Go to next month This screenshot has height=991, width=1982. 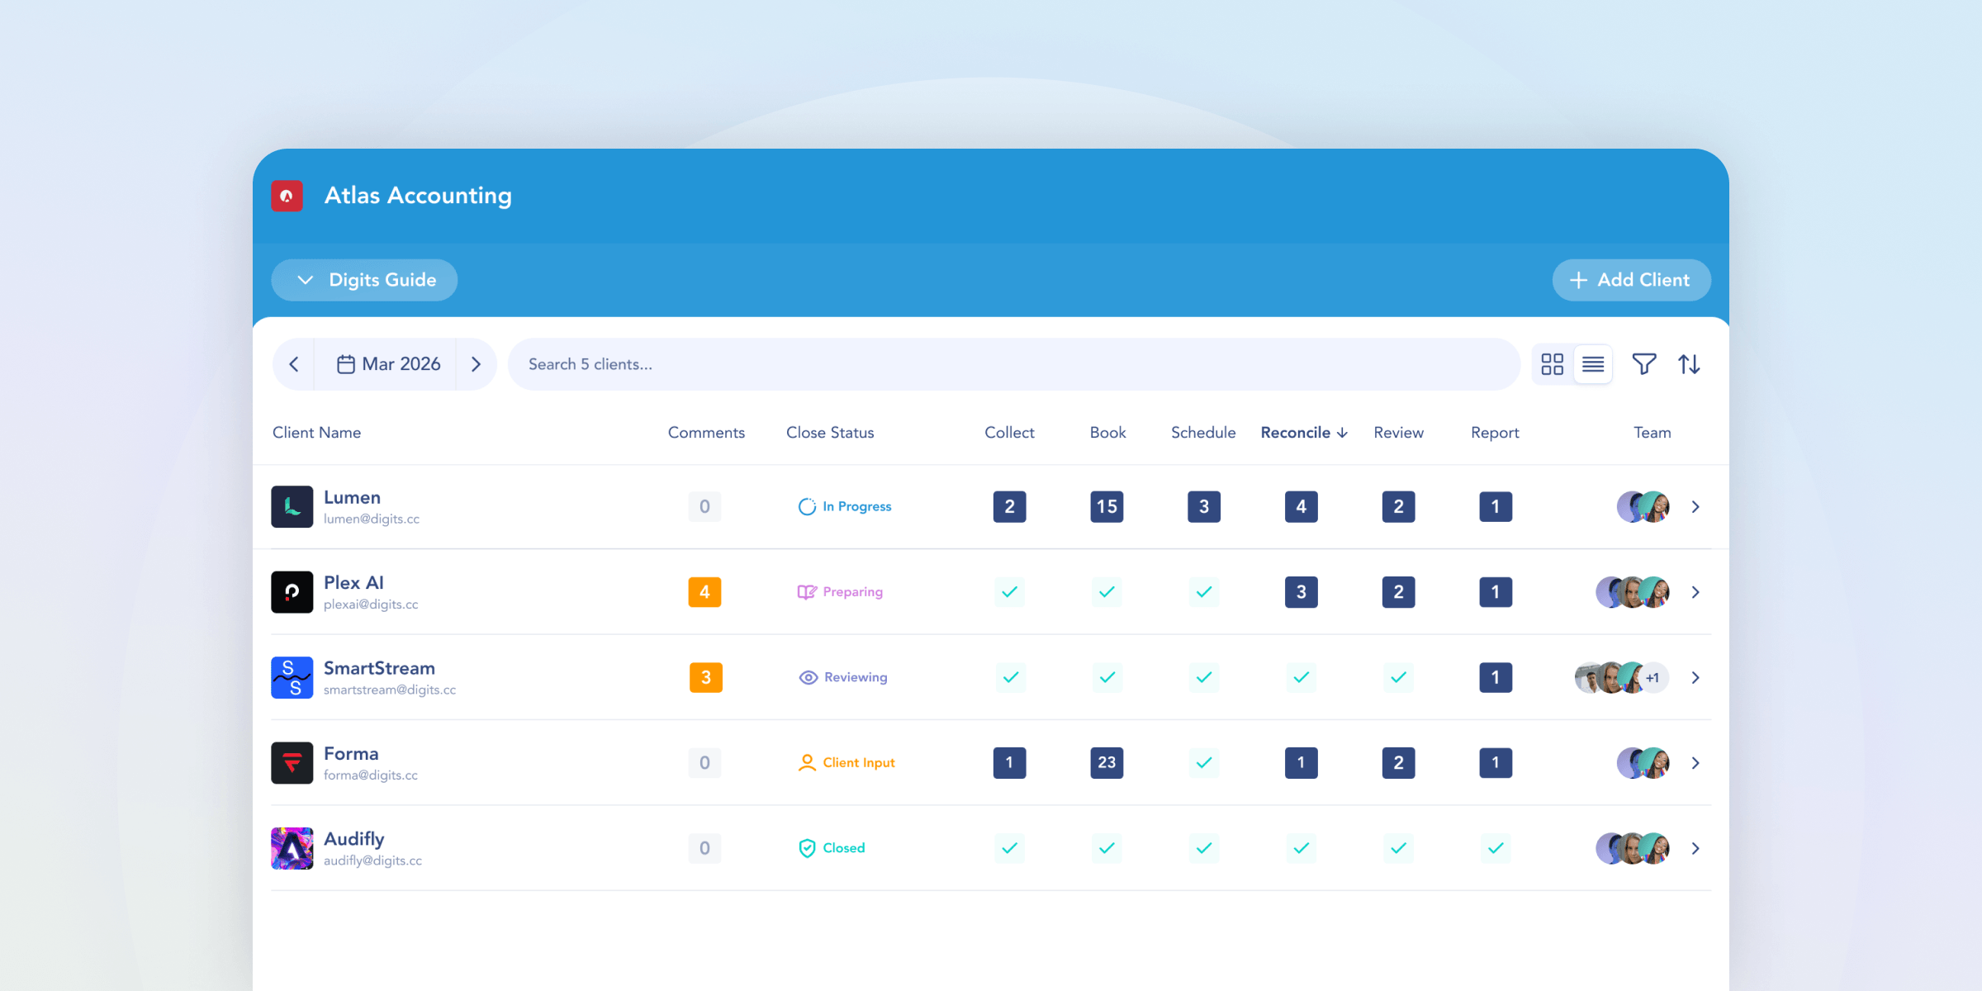476,364
